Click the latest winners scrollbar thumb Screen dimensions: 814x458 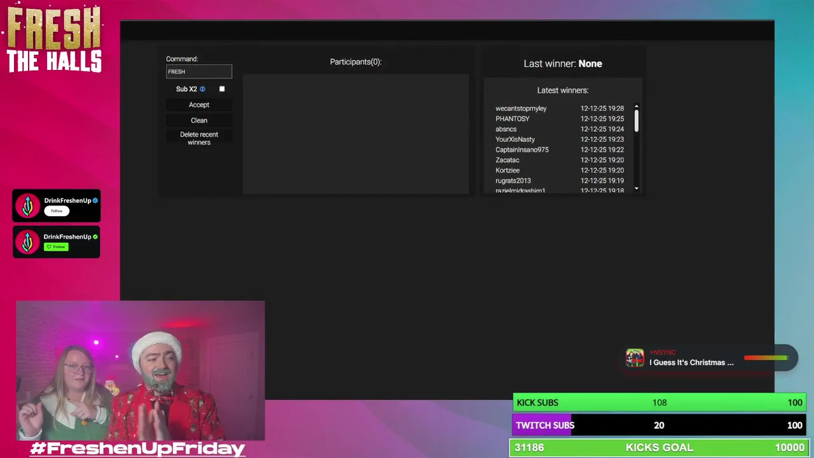click(x=637, y=120)
